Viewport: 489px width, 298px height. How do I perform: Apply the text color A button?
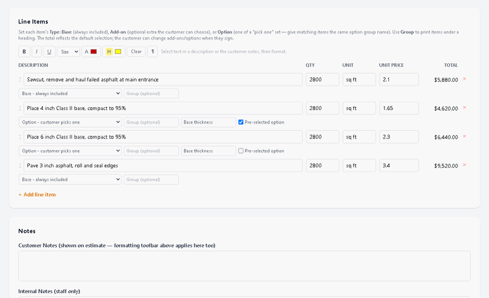tap(86, 52)
